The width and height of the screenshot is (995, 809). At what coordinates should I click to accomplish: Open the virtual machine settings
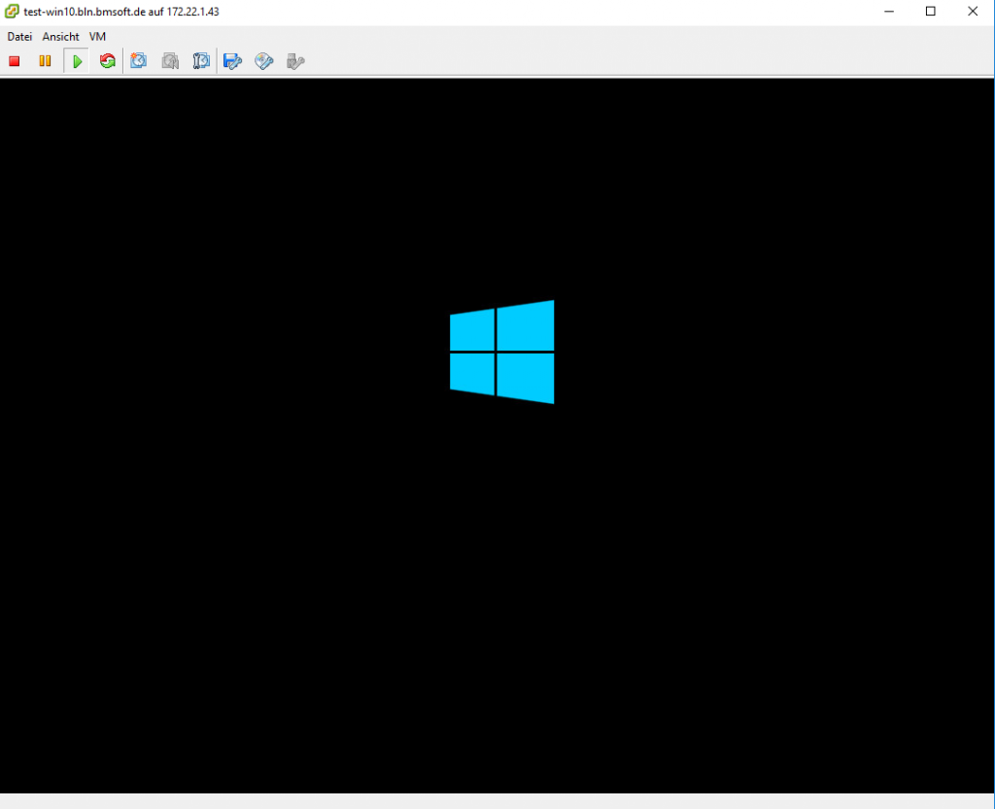[x=232, y=60]
